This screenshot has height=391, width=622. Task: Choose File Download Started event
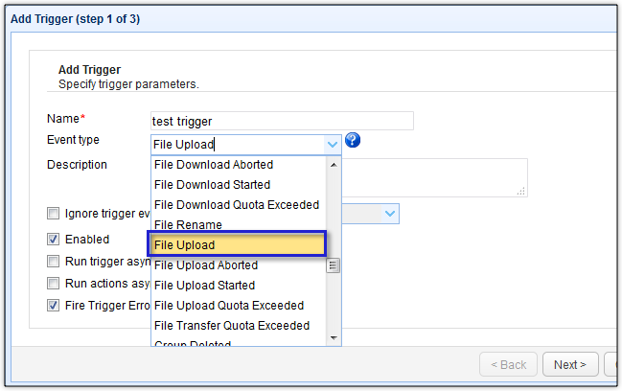point(212,185)
